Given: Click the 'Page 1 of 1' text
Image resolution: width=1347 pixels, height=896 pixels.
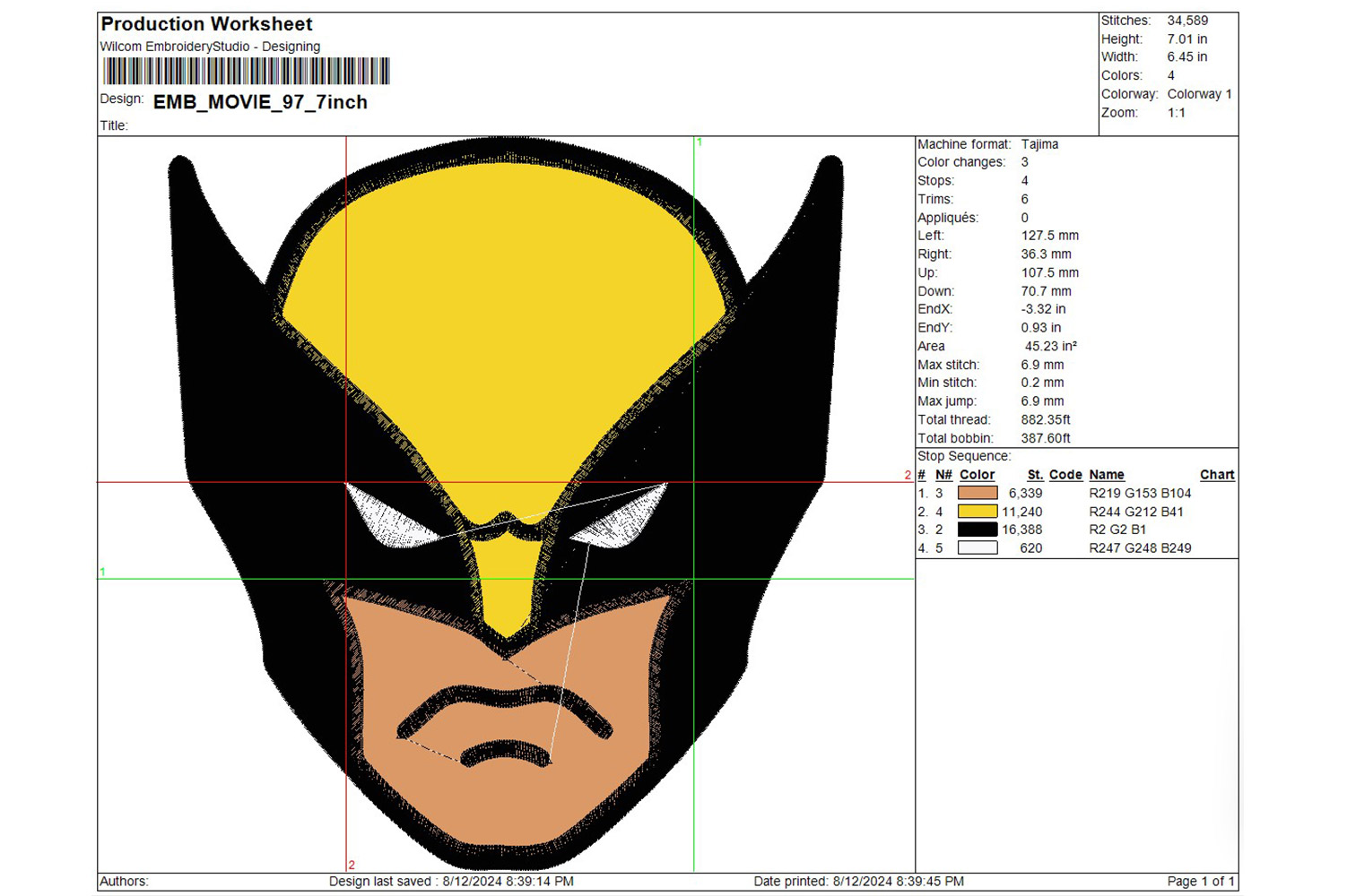Looking at the screenshot, I should 1202,882.
